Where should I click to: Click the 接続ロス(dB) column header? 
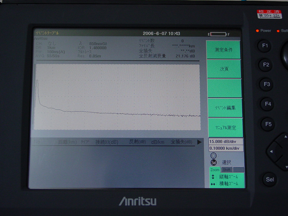[107, 142]
